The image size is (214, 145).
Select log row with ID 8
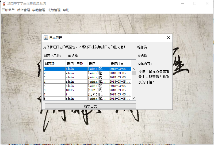(x=87, y=98)
